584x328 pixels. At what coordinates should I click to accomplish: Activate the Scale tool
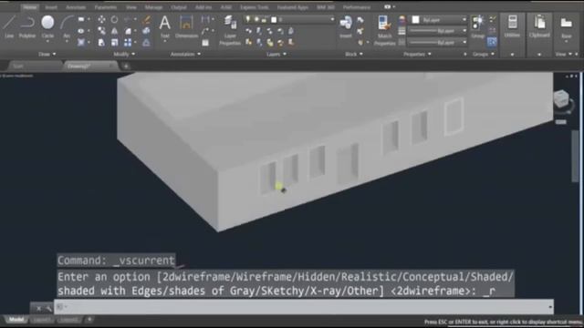click(115, 43)
